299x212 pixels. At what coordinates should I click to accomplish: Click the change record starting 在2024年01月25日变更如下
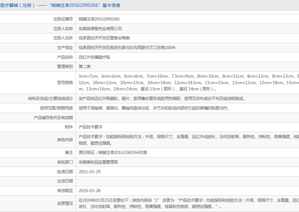(189, 203)
